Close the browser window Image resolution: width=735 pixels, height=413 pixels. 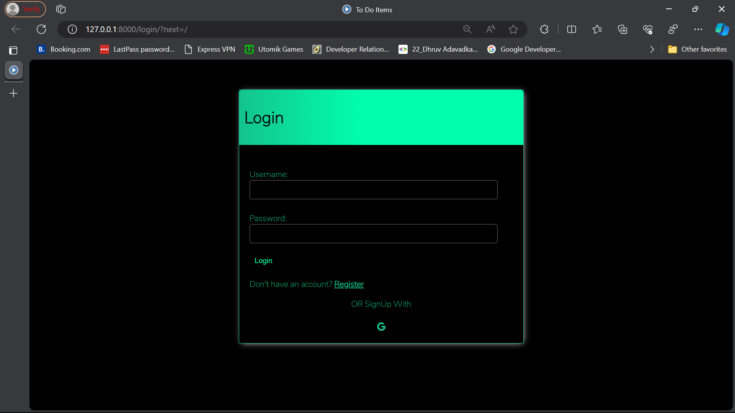click(x=722, y=9)
